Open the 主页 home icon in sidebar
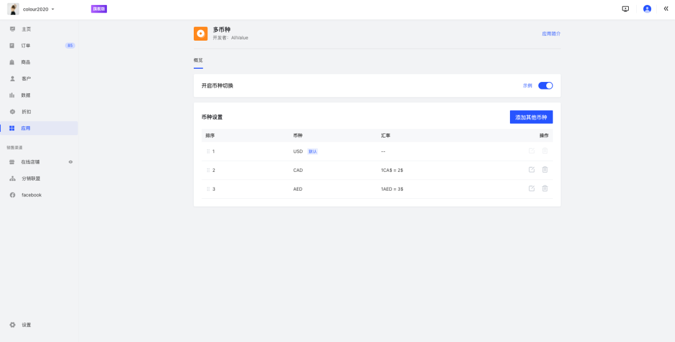 point(12,29)
